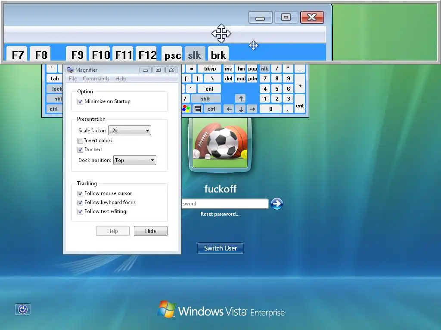The height and width of the screenshot is (330, 441).
Task: Click the numpad plus key
Action: [300, 84]
